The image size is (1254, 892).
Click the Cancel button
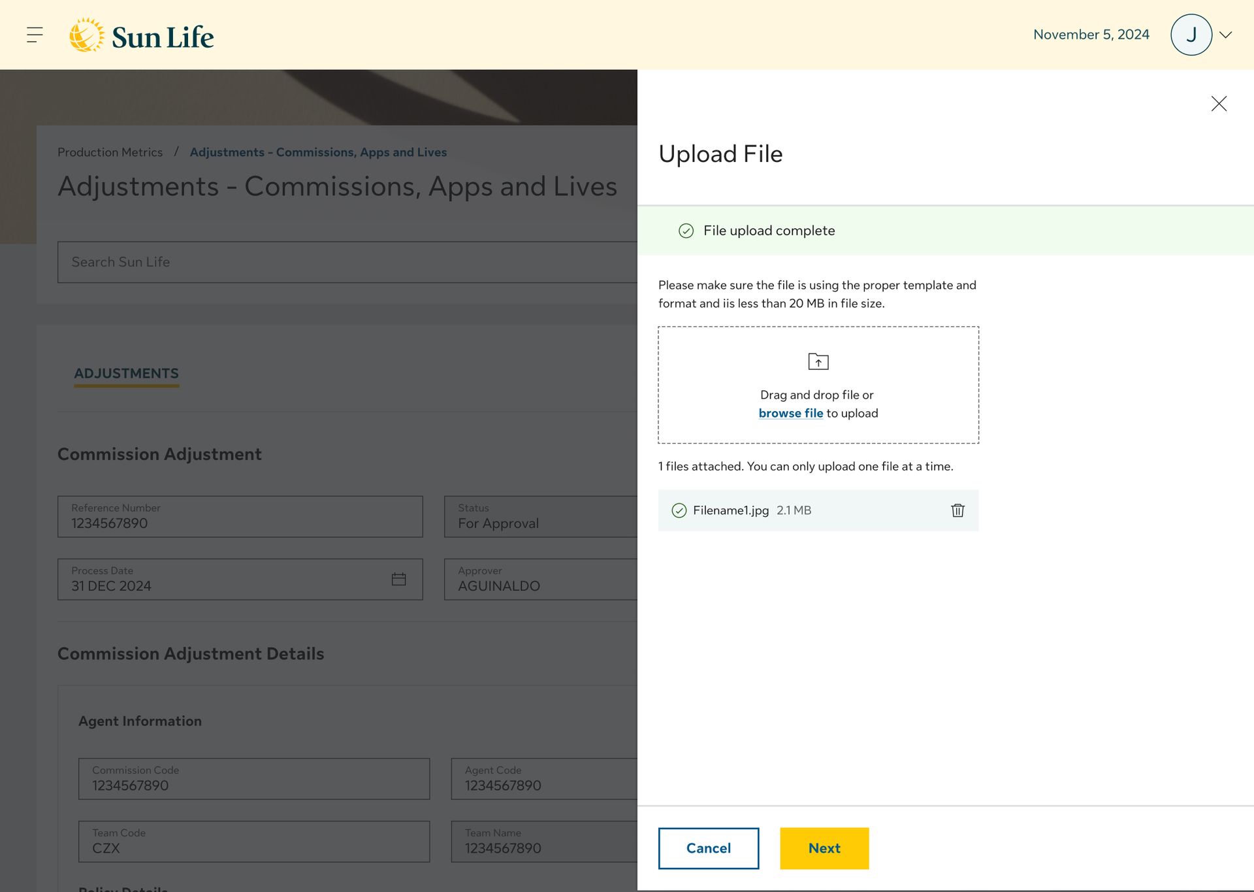click(x=709, y=848)
